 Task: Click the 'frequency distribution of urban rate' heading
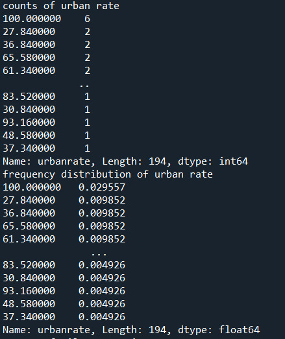(x=108, y=174)
